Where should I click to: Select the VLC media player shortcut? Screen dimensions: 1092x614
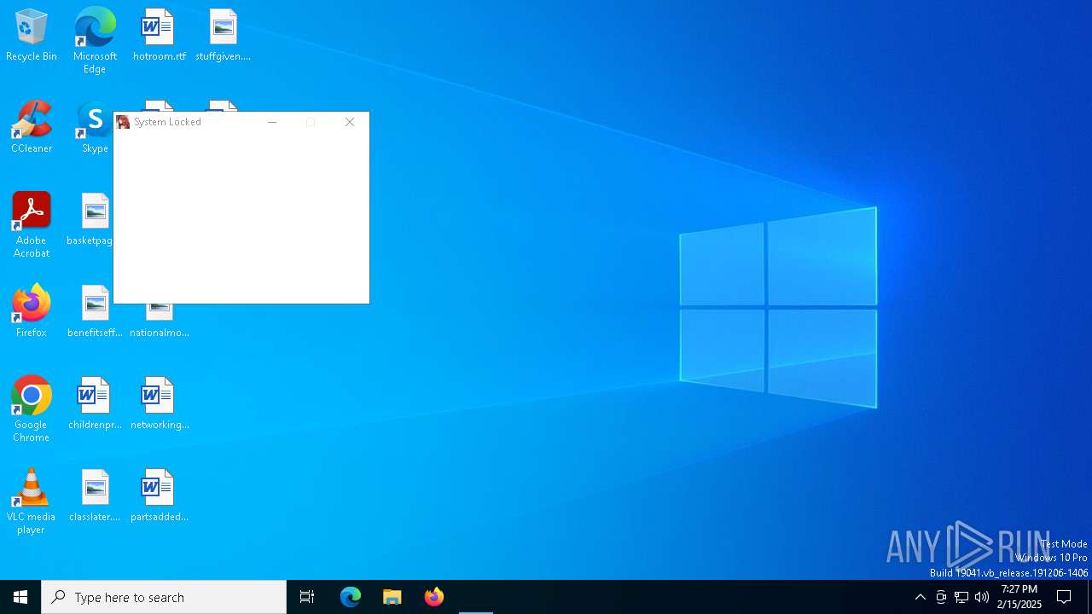coord(32,501)
